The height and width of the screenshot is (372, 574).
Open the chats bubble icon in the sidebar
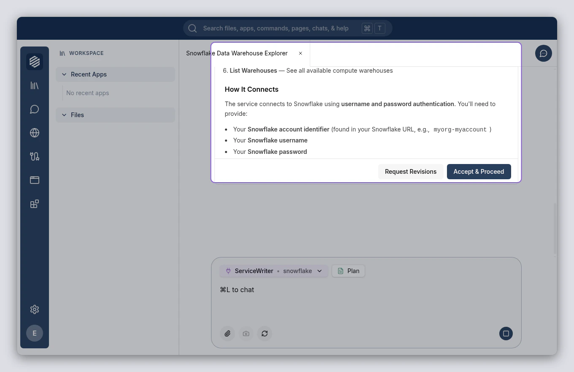(35, 109)
